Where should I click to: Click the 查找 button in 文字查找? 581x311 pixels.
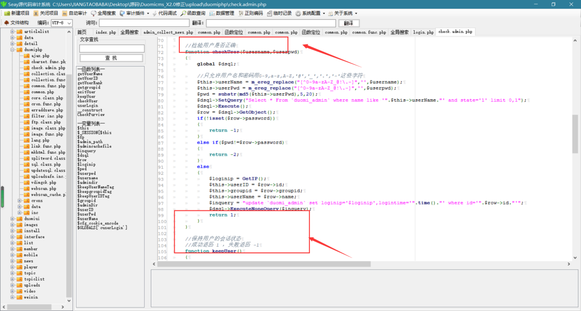[111, 58]
